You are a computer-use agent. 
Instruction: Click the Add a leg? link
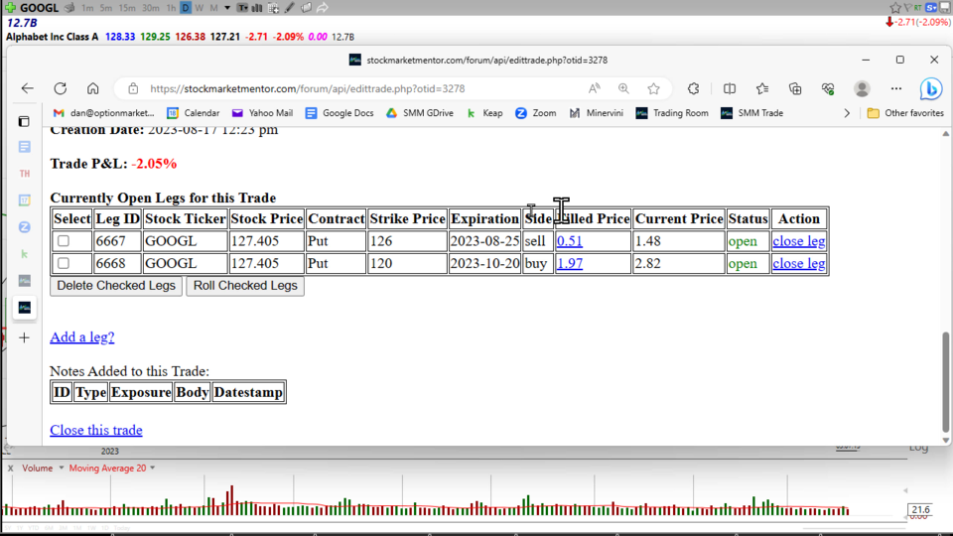pyautogui.click(x=82, y=336)
